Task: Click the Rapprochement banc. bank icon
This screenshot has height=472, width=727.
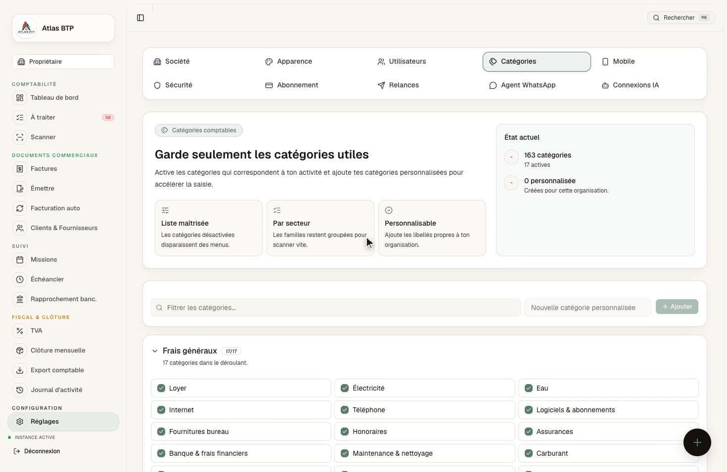Action: tap(20, 299)
